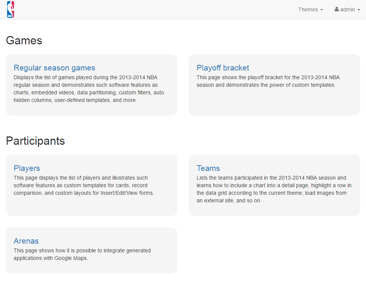Click the Players card description text
Screen dimensions: 366x291
[x=84, y=185]
